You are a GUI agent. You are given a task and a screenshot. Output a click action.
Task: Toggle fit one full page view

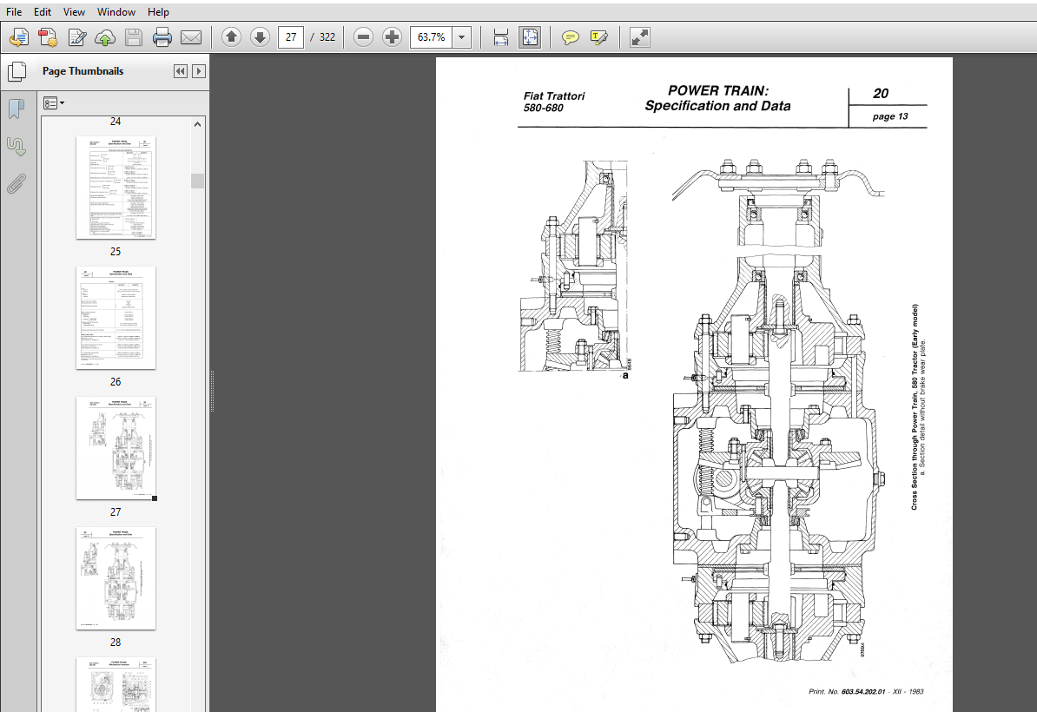click(530, 37)
